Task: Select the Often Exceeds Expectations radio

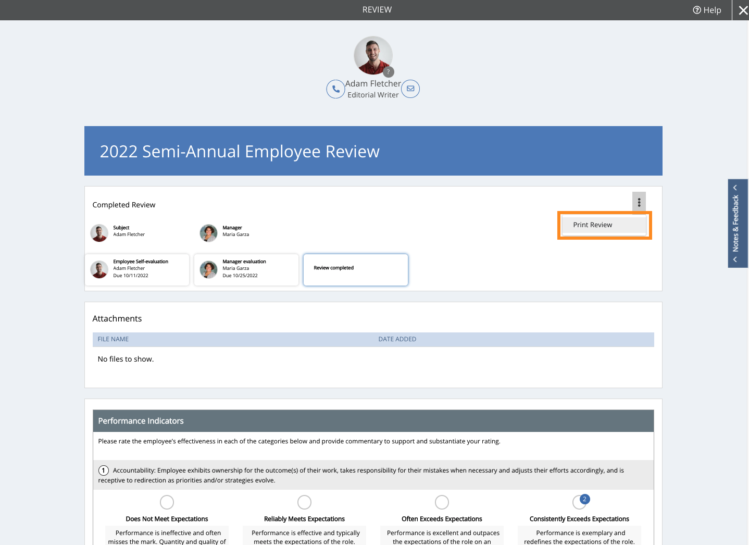Action: pyautogui.click(x=442, y=502)
